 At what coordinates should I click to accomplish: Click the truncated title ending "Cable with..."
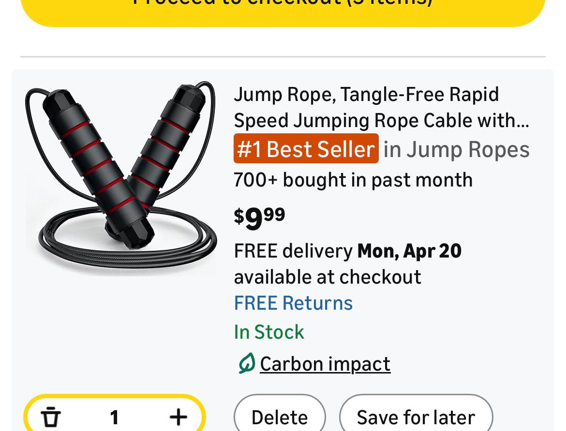point(381,121)
